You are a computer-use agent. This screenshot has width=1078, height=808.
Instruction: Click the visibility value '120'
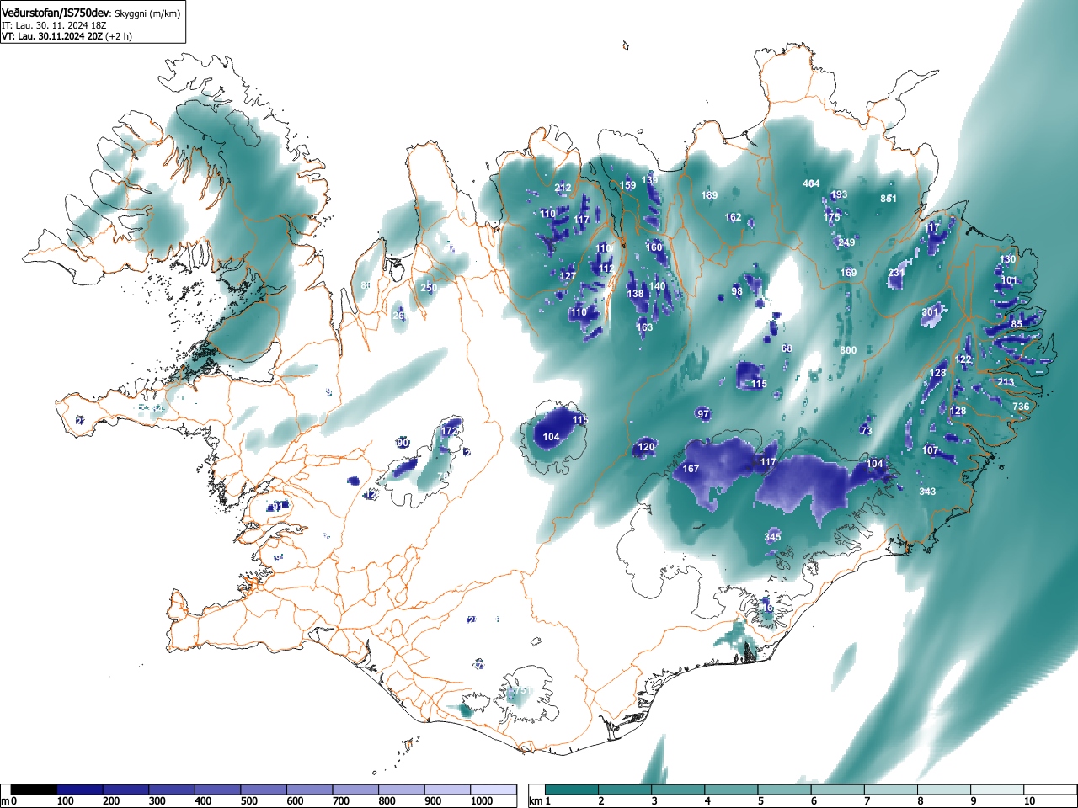click(646, 447)
